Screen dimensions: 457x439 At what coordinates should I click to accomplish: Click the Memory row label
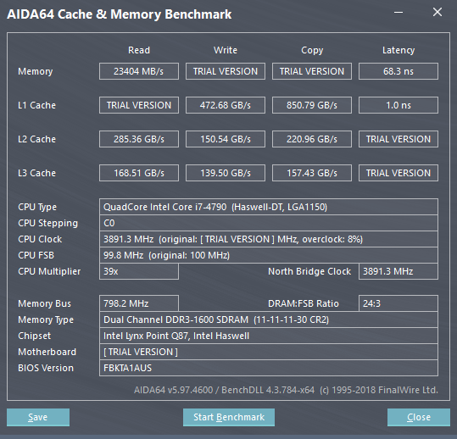coord(36,71)
